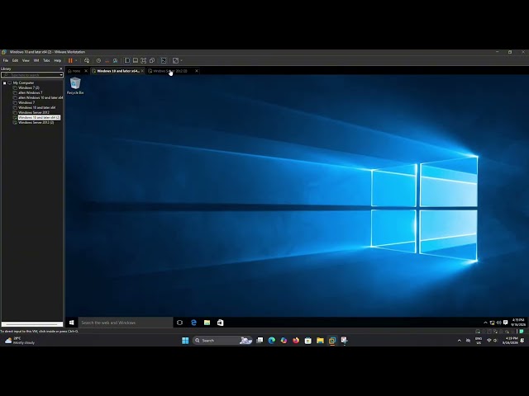Take a snapshot using the clock icon
Image resolution: width=529 pixels, height=396 pixels.
(98, 60)
